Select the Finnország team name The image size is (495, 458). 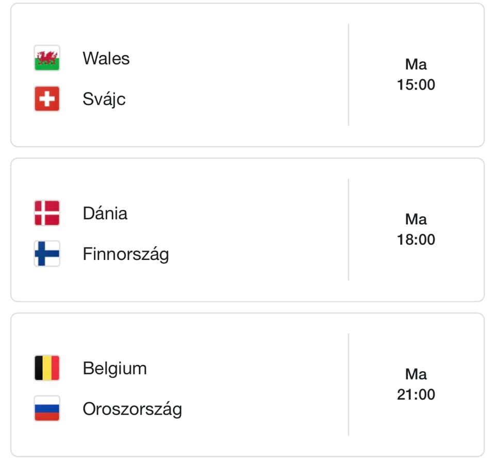pyautogui.click(x=126, y=254)
